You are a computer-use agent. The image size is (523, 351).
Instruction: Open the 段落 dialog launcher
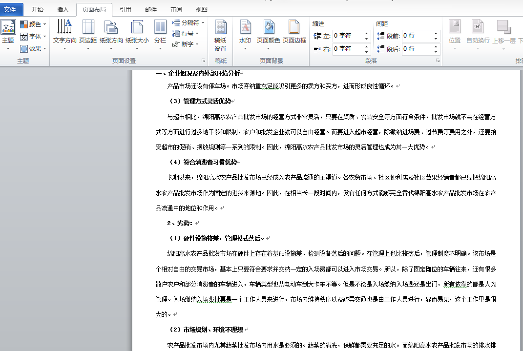coord(438,61)
